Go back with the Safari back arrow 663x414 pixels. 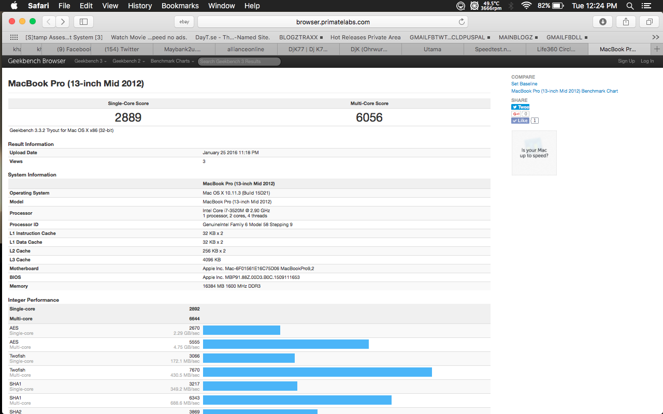pos(49,22)
